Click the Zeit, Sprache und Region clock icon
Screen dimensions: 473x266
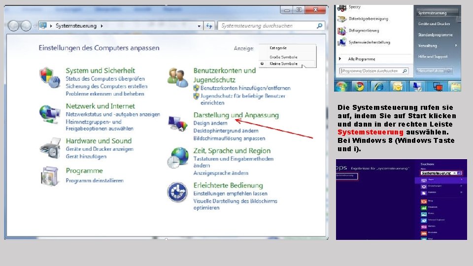178,158
